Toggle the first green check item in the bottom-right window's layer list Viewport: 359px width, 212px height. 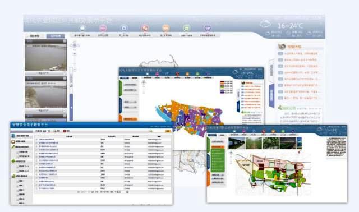[x=213, y=151]
